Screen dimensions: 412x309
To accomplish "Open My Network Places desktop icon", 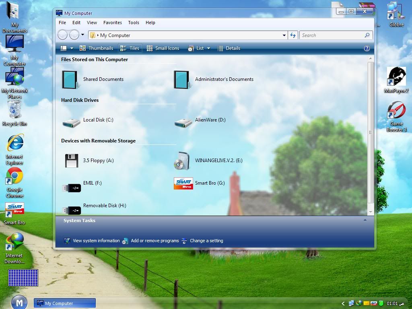I will pos(14,83).
